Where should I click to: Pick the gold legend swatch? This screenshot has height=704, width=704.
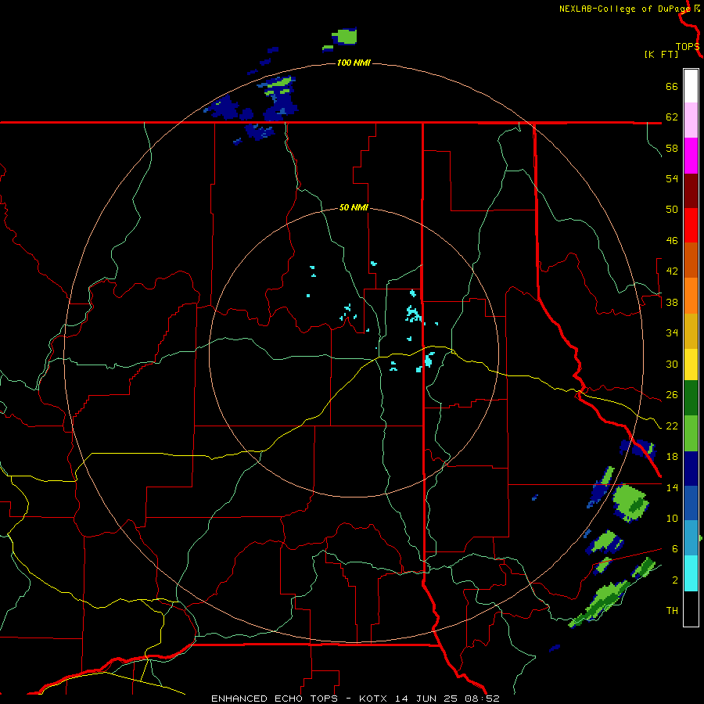[x=691, y=331]
